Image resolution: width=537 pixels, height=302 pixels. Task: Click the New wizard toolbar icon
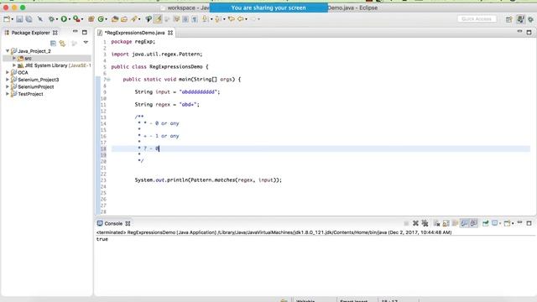click(7, 19)
